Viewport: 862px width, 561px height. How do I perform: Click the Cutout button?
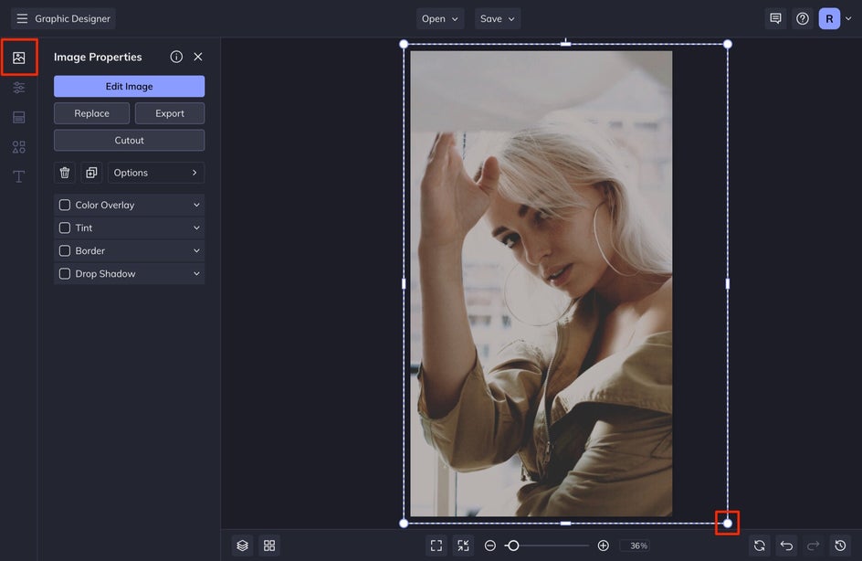129,141
